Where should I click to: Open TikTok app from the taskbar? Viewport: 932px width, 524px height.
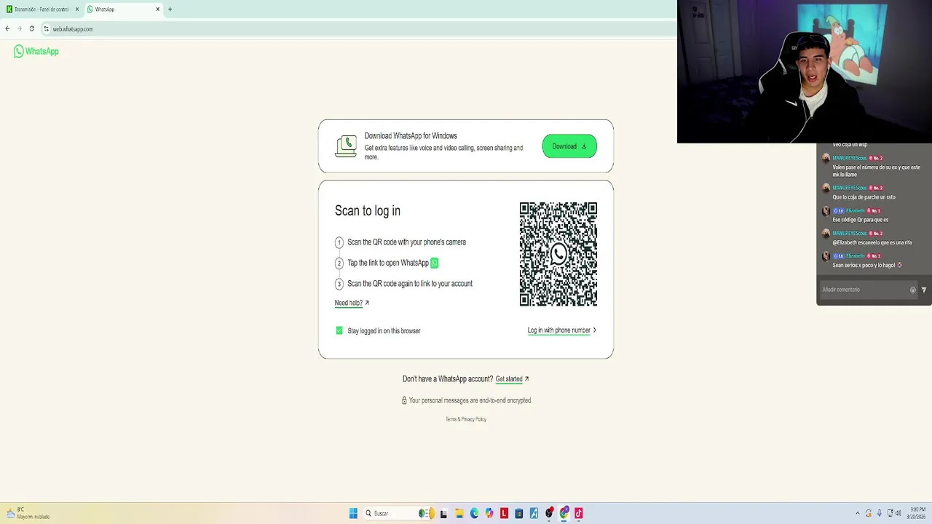pos(579,513)
